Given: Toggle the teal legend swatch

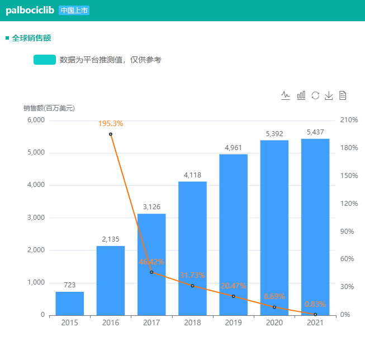Looking at the screenshot, I should pyautogui.click(x=45, y=60).
